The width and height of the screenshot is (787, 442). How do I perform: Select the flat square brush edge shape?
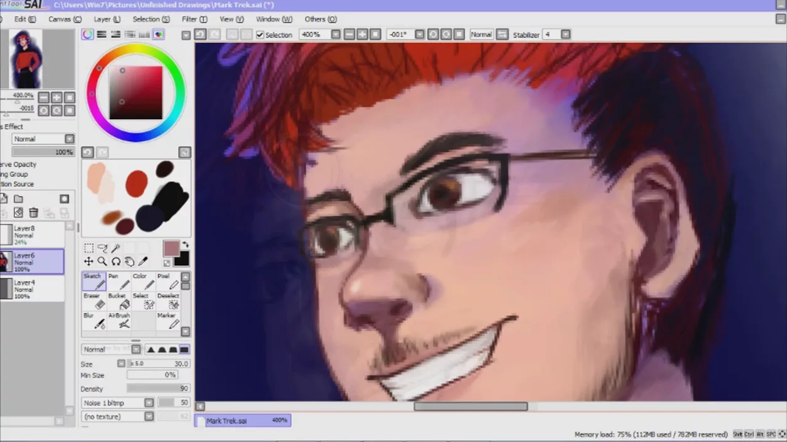pyautogui.click(x=184, y=349)
